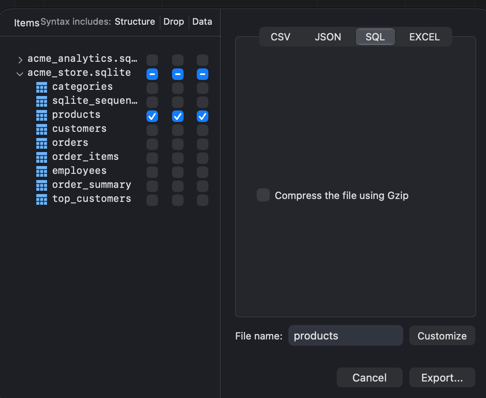Viewport: 486px width, 398px height.
Task: Toggle Structure for acme_store.sqlite database
Action: click(x=152, y=74)
